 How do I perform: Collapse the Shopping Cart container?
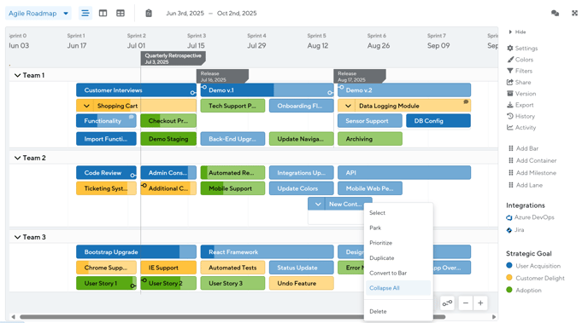tap(86, 106)
